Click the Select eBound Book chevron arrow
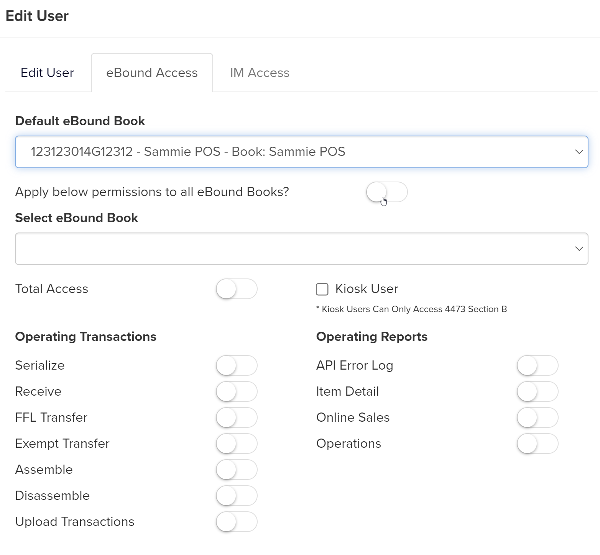The width and height of the screenshot is (600, 555). (579, 249)
